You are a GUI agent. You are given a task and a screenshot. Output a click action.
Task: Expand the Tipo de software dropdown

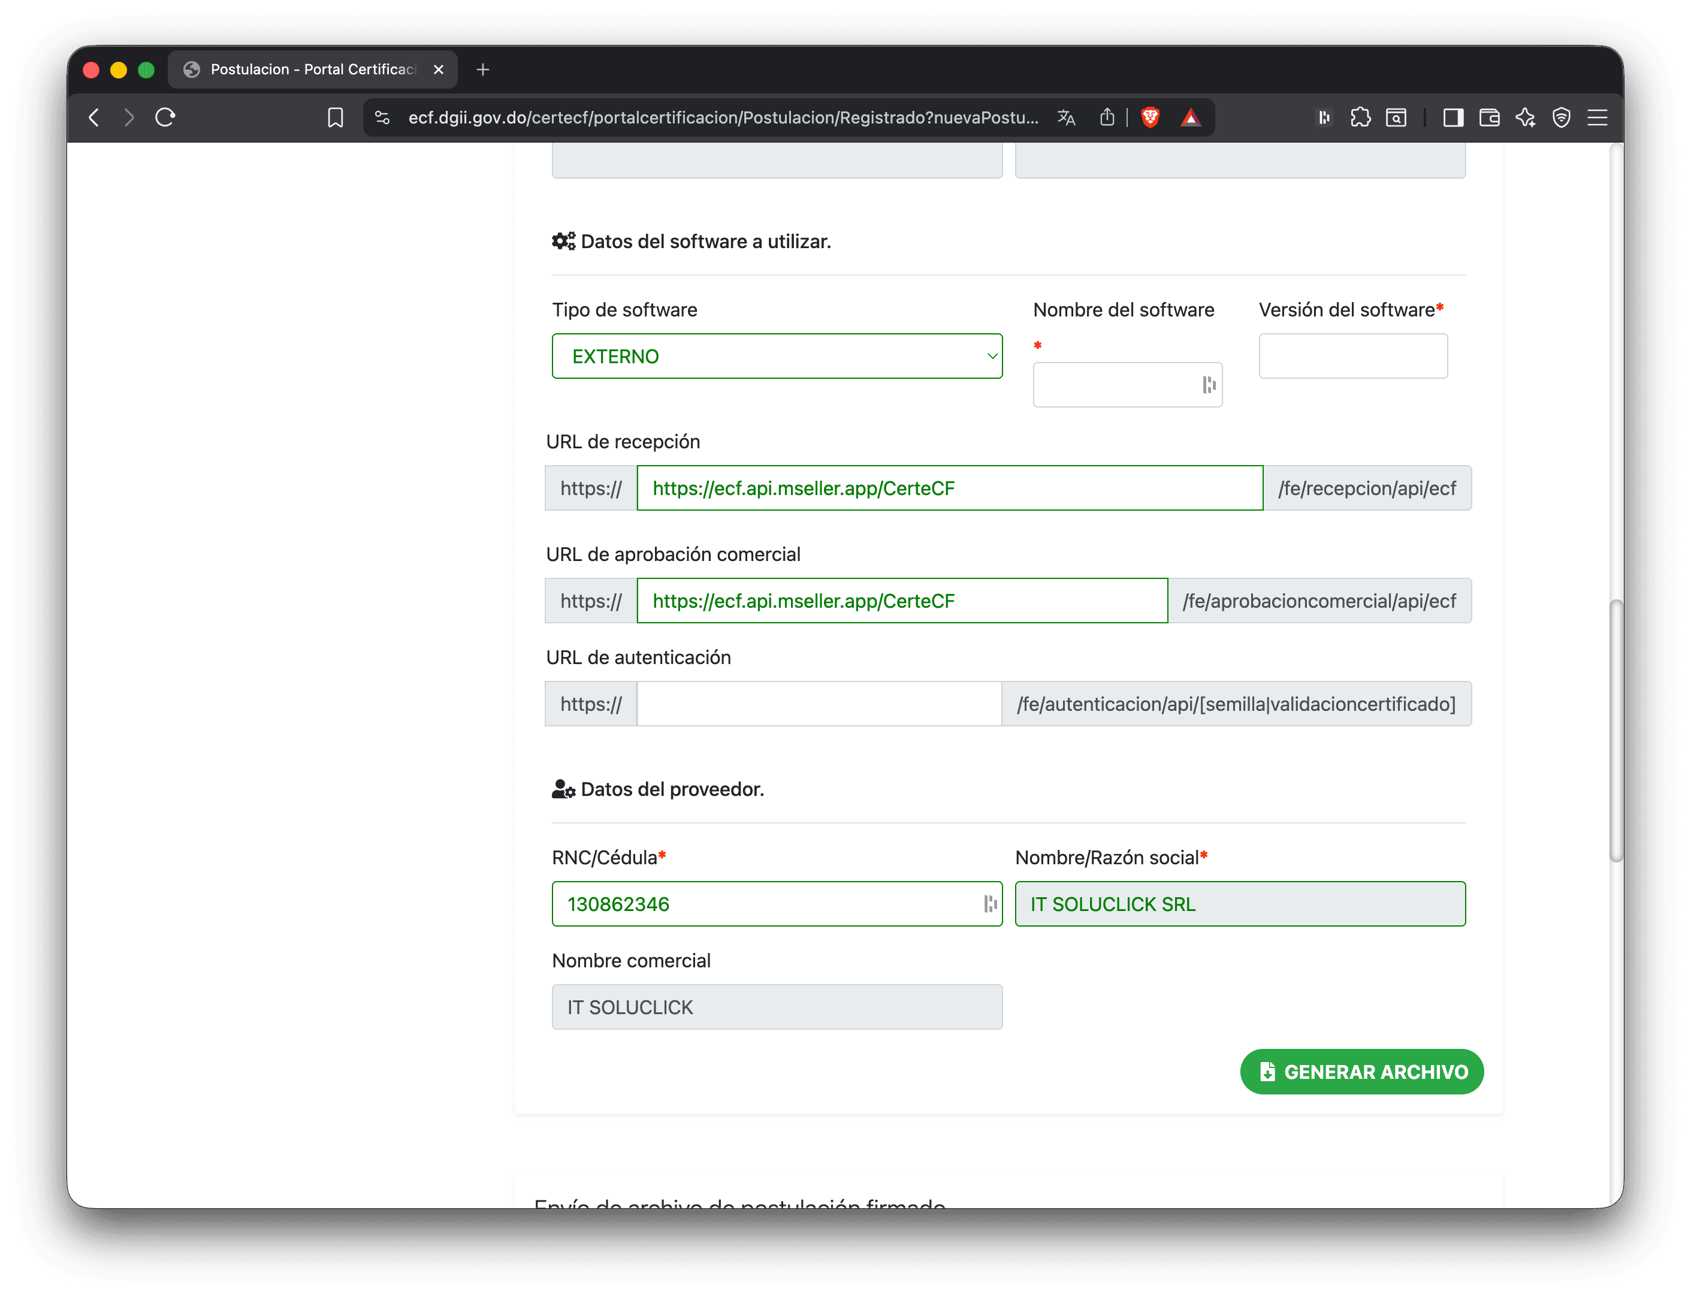(x=777, y=356)
